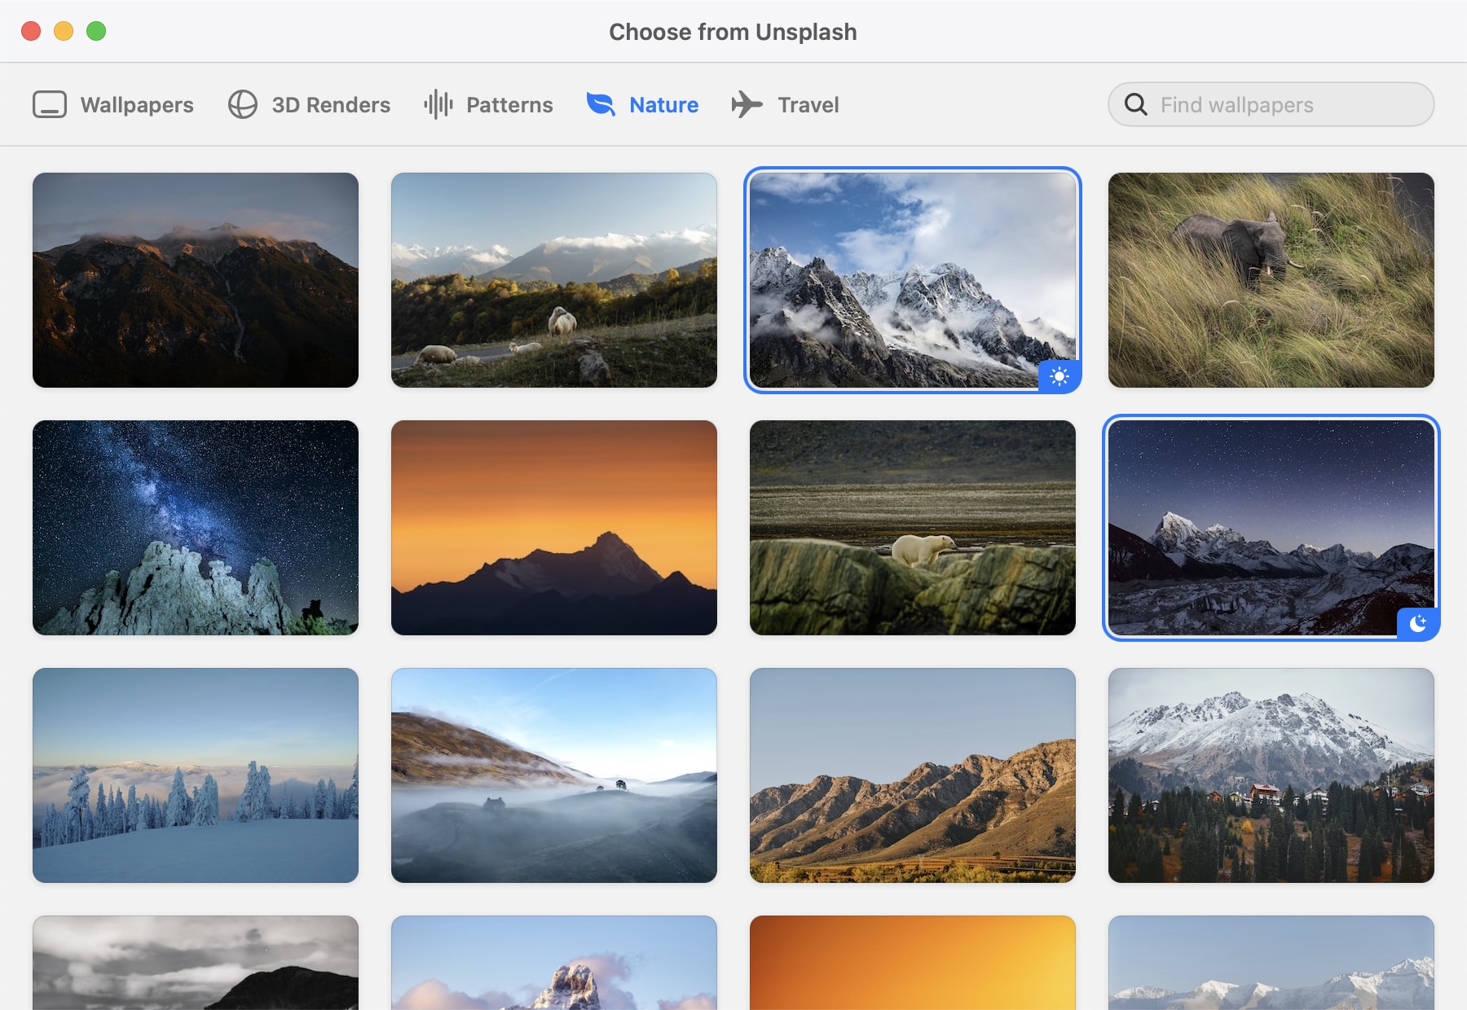
Task: Click the Nature leaf icon
Action: click(x=601, y=104)
